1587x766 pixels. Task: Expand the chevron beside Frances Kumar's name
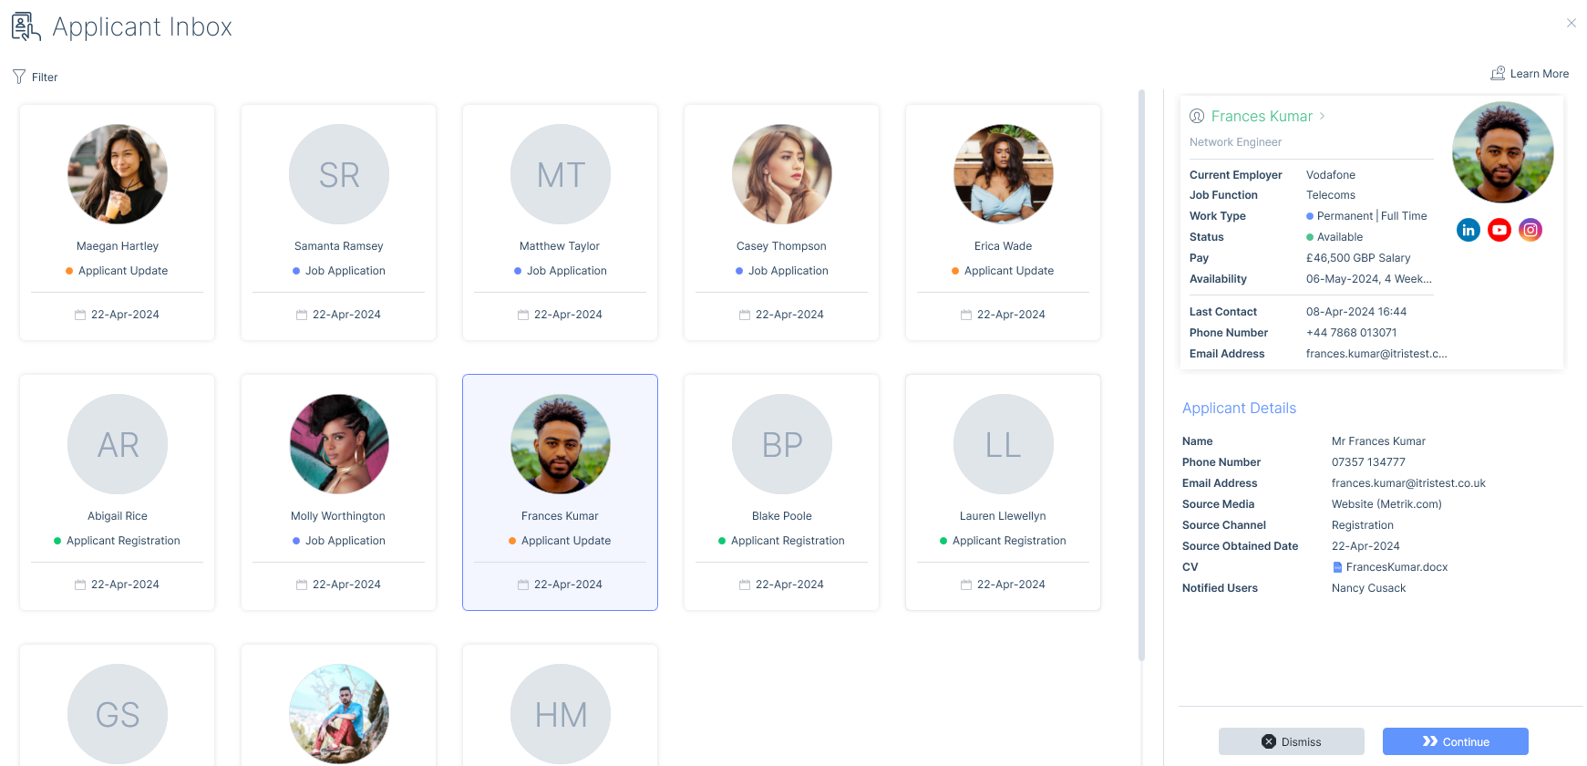pyautogui.click(x=1322, y=116)
